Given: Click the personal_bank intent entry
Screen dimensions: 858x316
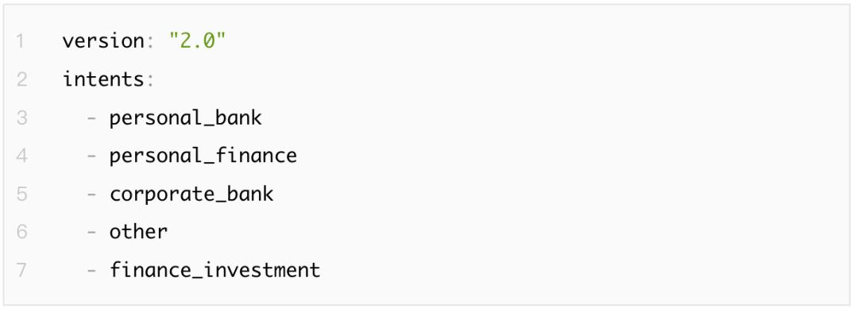Looking at the screenshot, I should [x=185, y=118].
